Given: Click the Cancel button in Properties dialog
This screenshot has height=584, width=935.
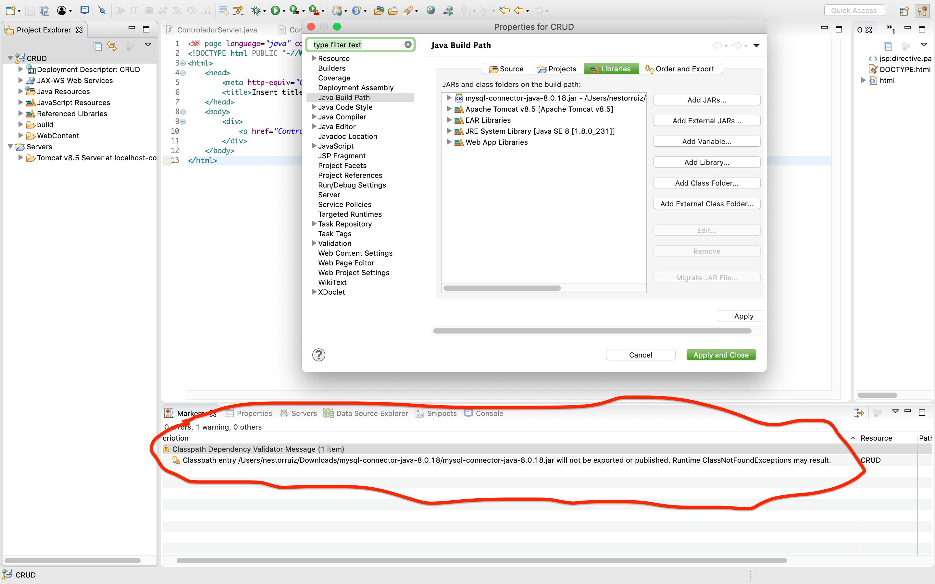Looking at the screenshot, I should click(x=640, y=355).
